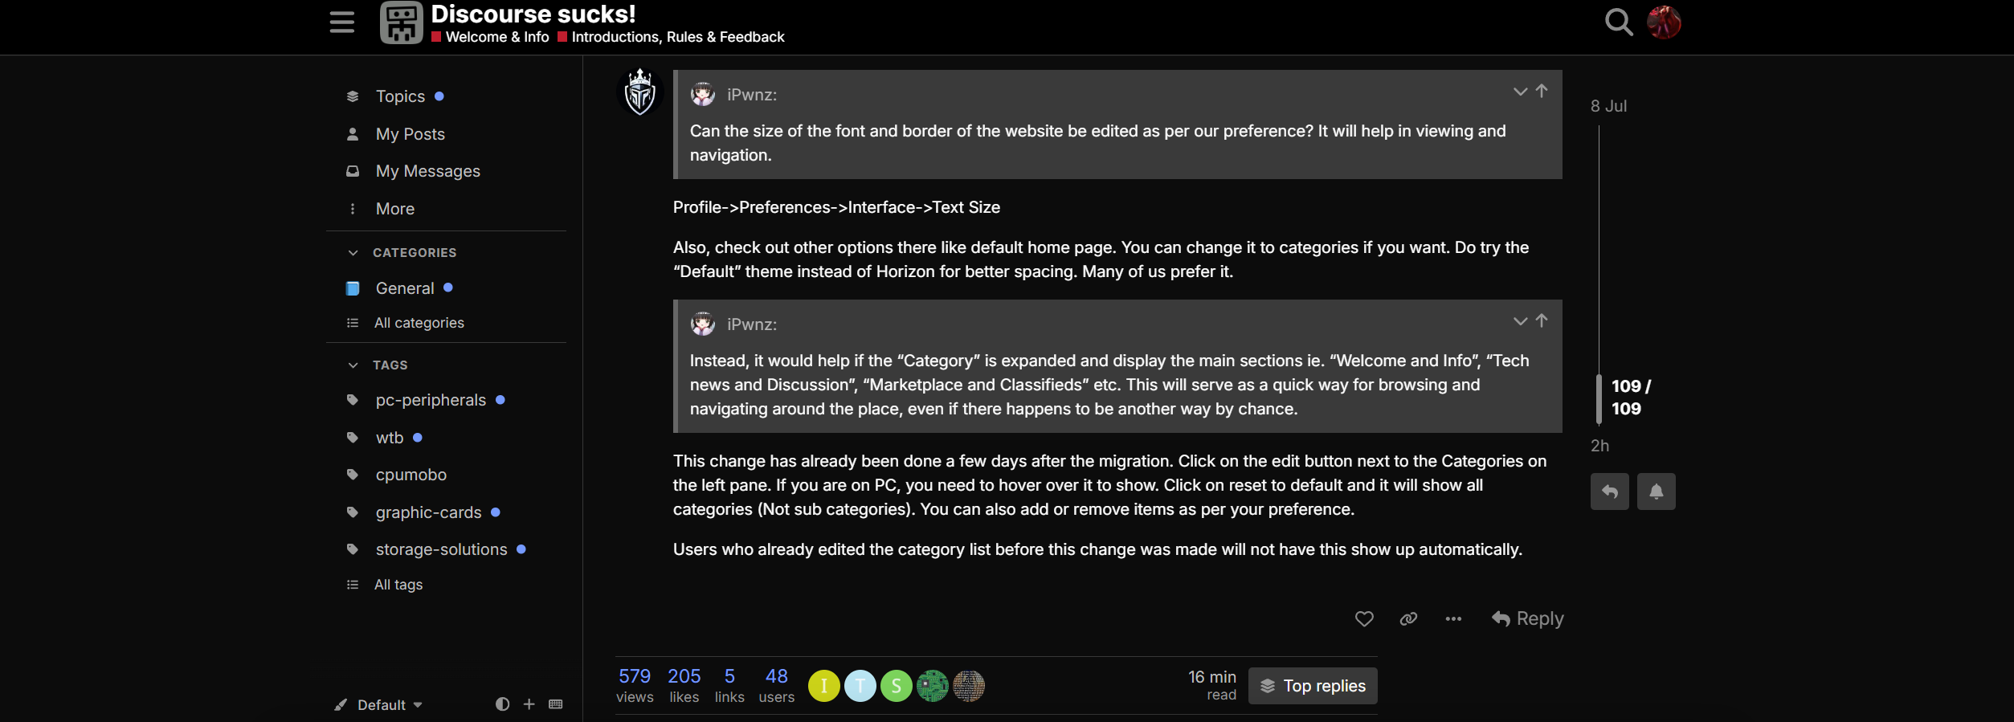Screen dimensions: 2014x722
Task: Click the post author's knight avatar
Action: (x=639, y=92)
